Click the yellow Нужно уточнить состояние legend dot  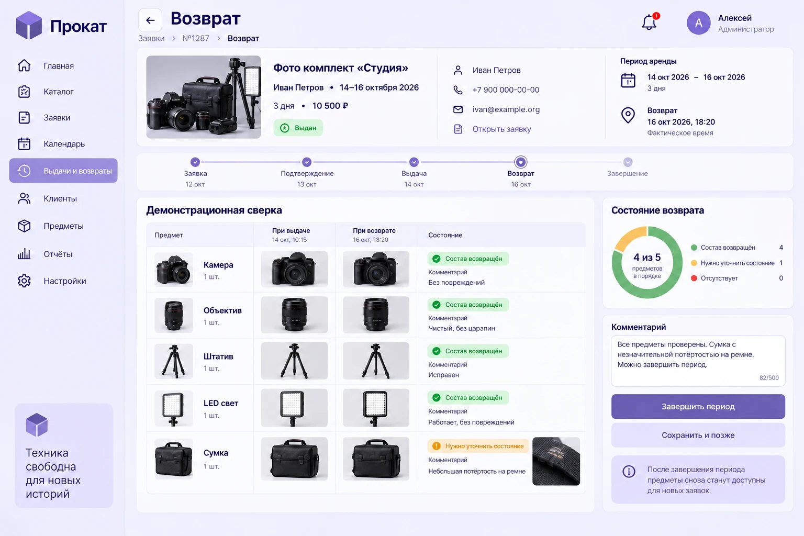click(694, 263)
